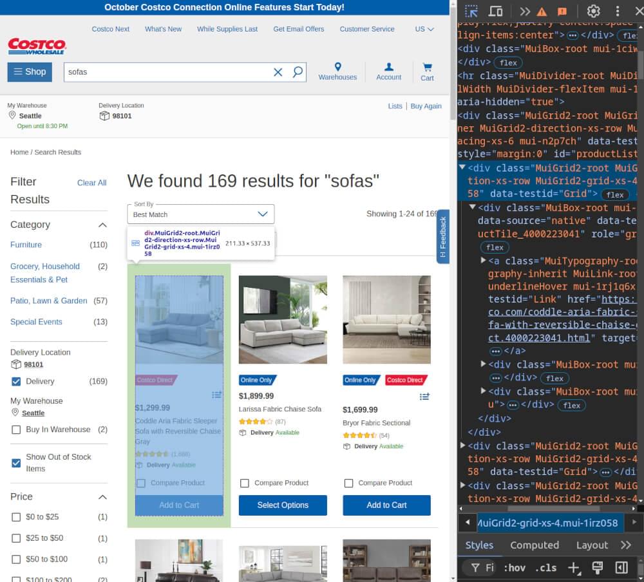Screen dimensions: 644x582
Task: Open the shopping Cart icon
Action: (x=426, y=69)
